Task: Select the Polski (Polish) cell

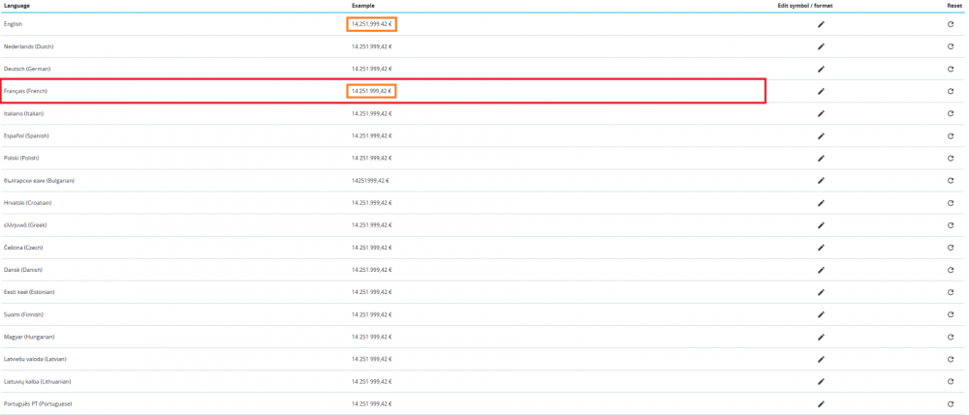Action: pos(21,158)
